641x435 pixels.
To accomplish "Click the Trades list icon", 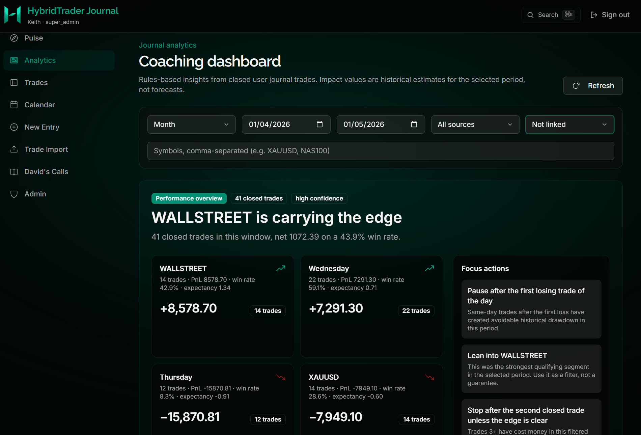I will pos(14,83).
